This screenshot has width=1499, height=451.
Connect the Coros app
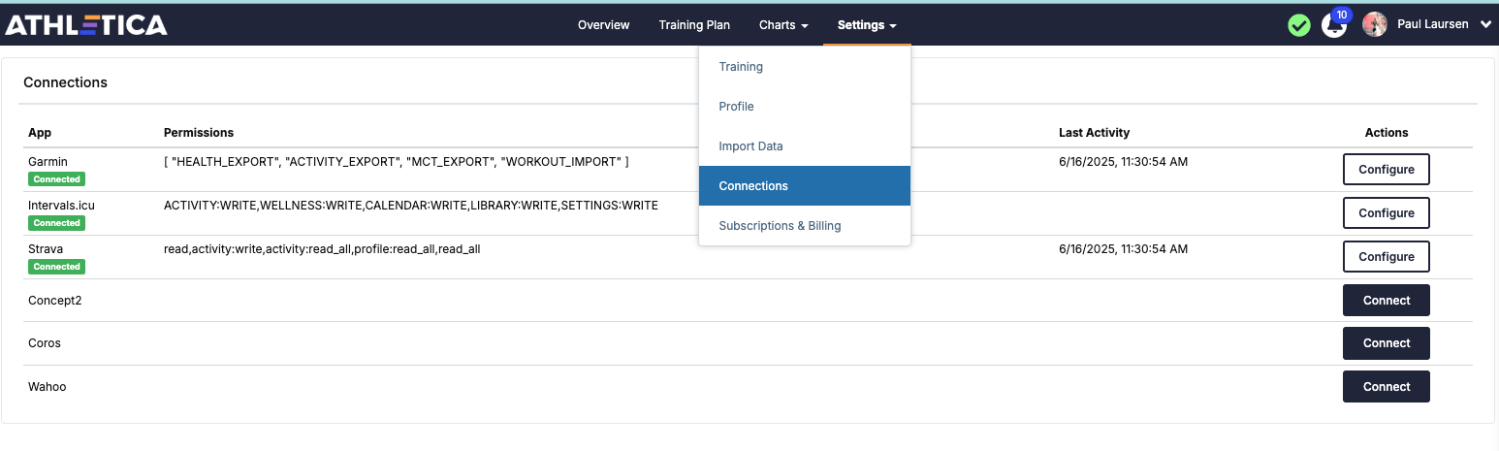(1386, 342)
